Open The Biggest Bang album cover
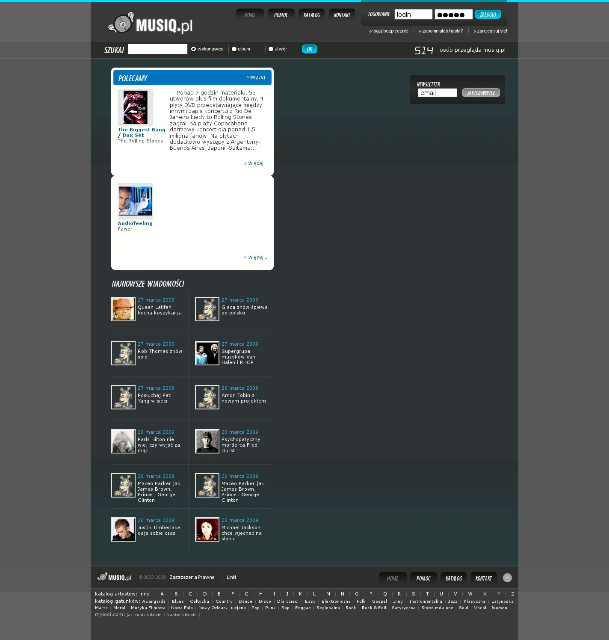This screenshot has height=640, width=609. pyautogui.click(x=135, y=107)
